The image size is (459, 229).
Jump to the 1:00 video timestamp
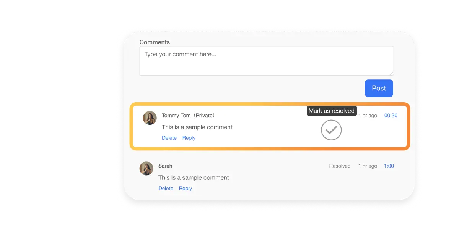point(389,166)
